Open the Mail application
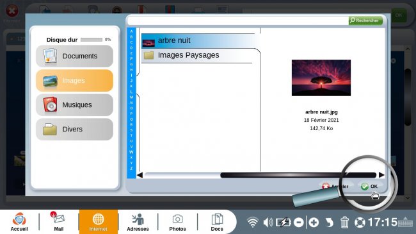Screen dimensions: 416x234 tap(59, 222)
